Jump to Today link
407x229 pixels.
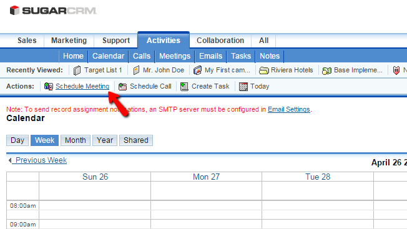tap(260, 86)
